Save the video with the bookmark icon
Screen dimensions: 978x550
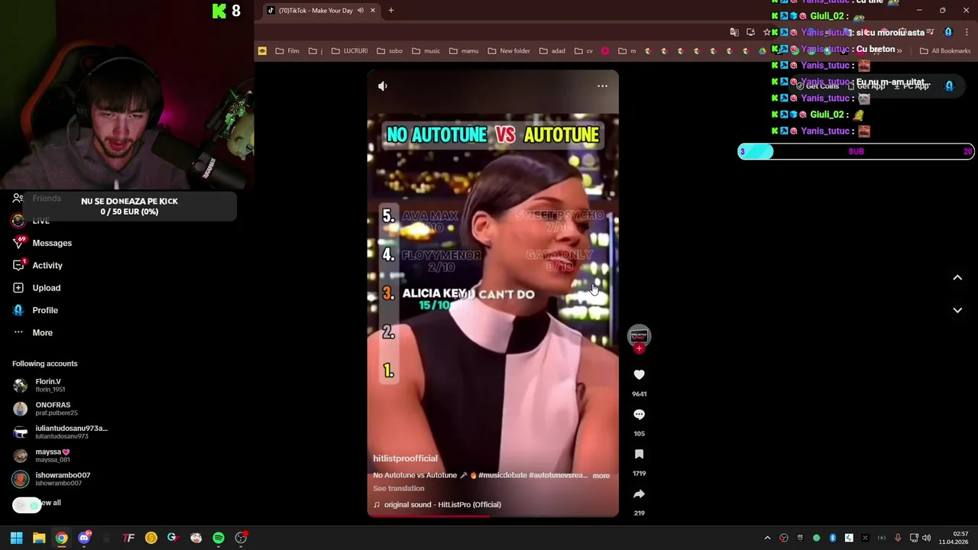(639, 454)
